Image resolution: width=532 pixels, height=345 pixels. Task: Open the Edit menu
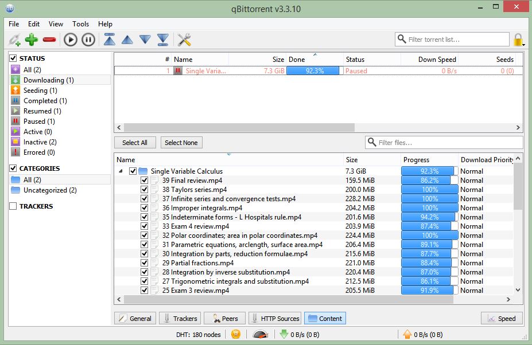click(34, 24)
